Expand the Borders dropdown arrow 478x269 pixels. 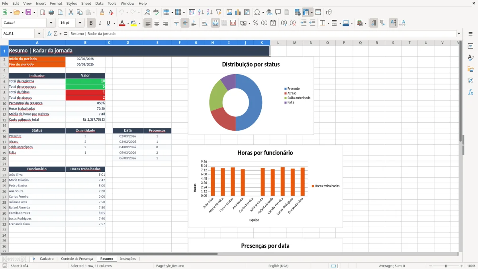(x=328, y=23)
